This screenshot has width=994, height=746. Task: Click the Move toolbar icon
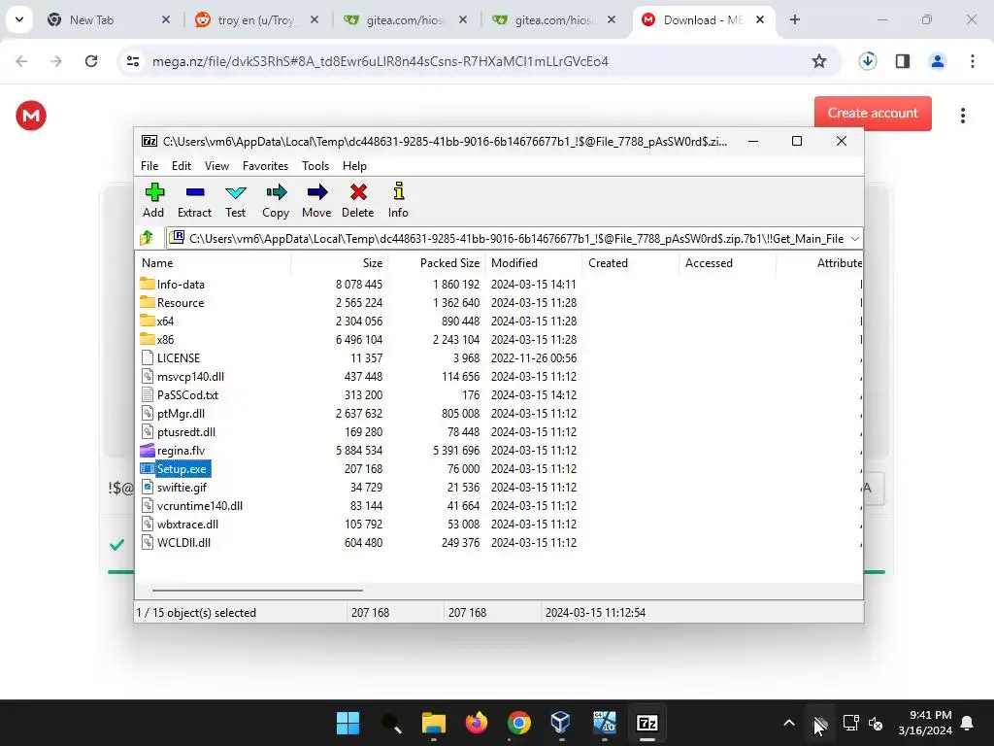316,192
